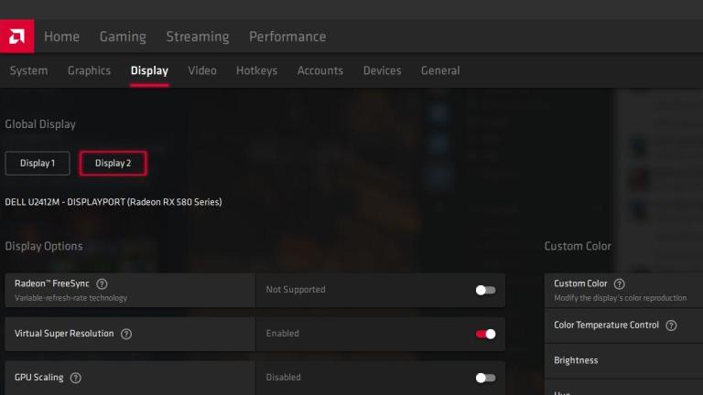Screen dimensions: 703x395
Task: Open the Performance tab
Action: 287,37
